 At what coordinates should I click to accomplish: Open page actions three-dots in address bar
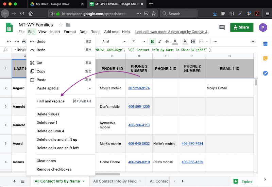point(139,14)
